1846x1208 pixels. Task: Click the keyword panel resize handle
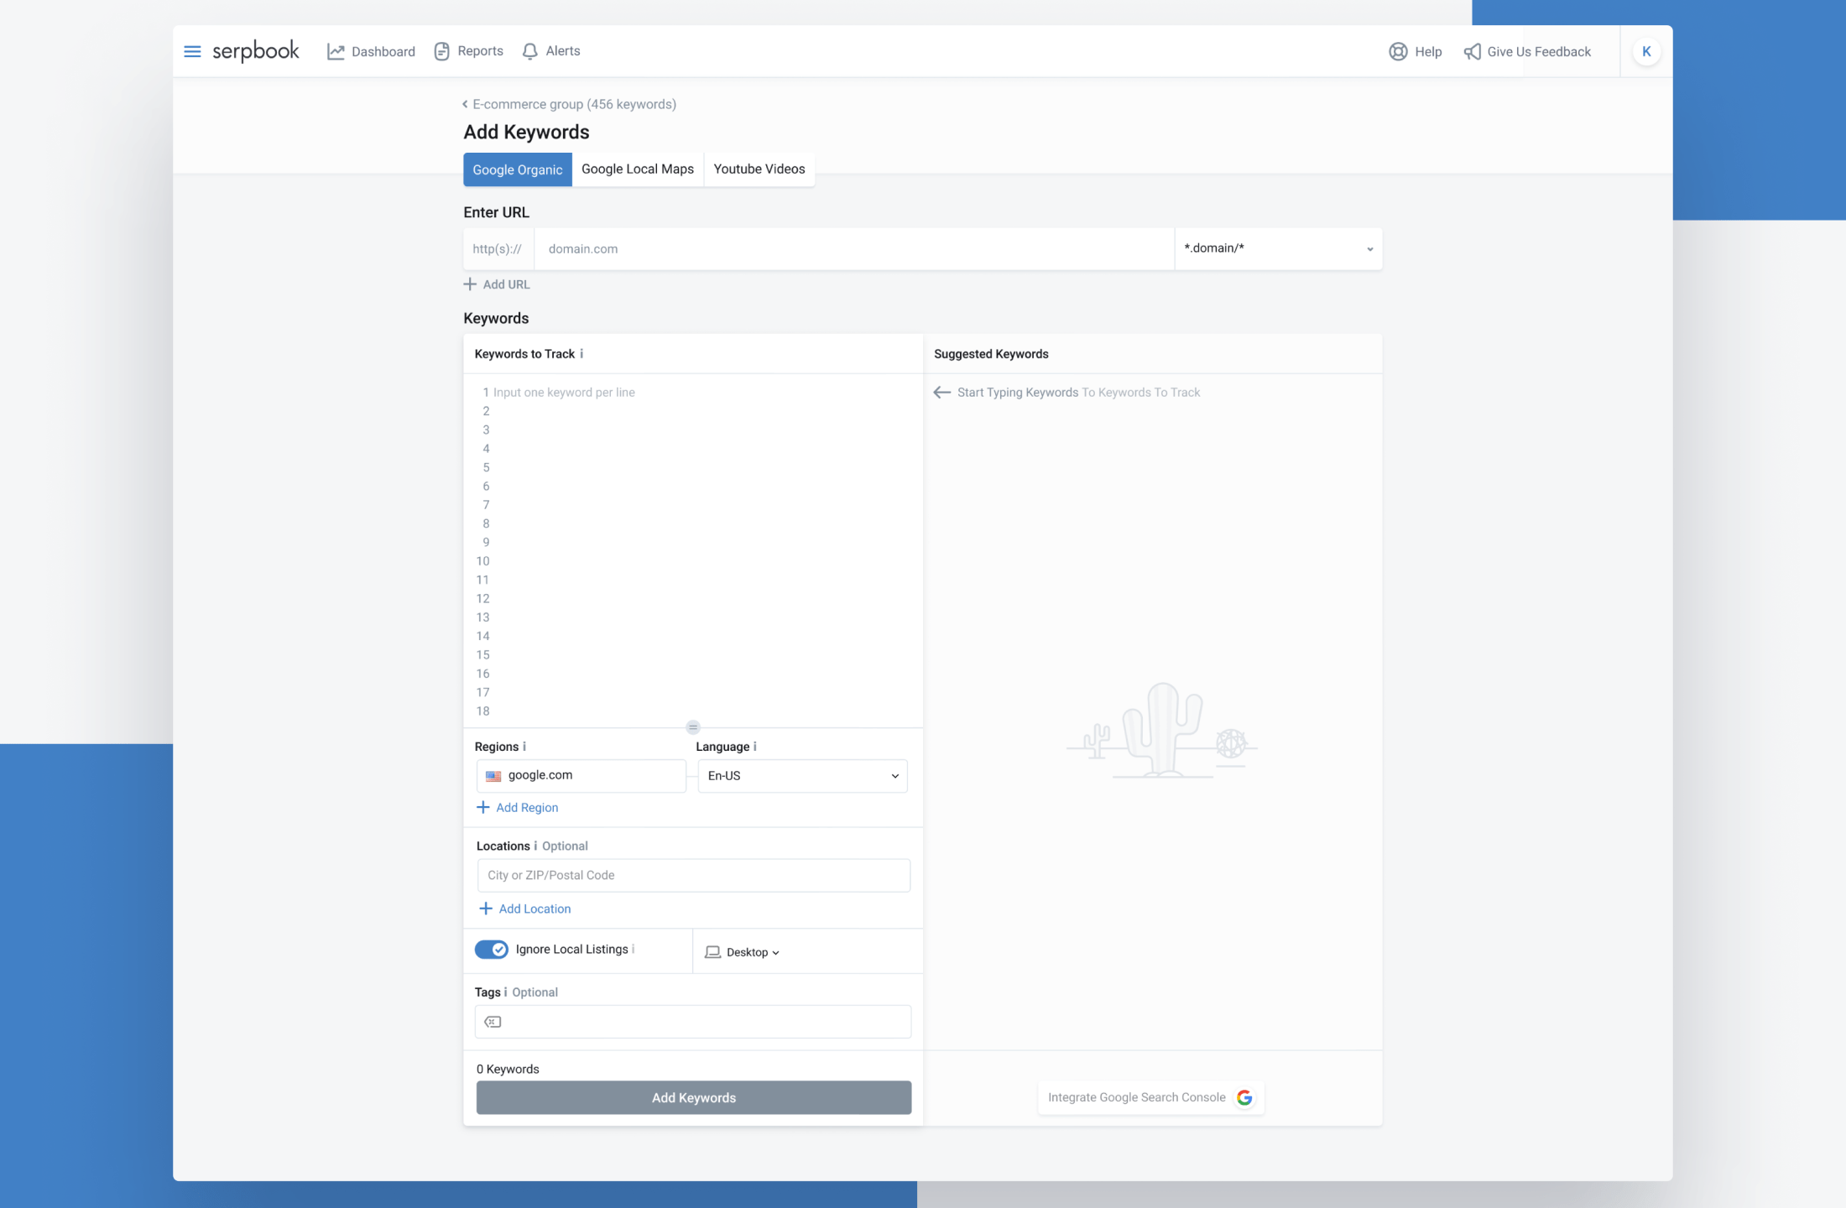click(693, 727)
